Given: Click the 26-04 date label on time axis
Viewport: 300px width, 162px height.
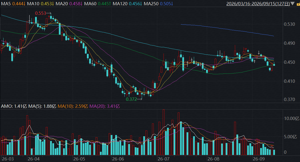Looking at the screenshot, I should [x=34, y=159].
